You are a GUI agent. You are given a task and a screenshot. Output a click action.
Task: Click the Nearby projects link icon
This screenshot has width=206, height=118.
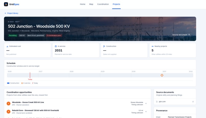[153, 46]
